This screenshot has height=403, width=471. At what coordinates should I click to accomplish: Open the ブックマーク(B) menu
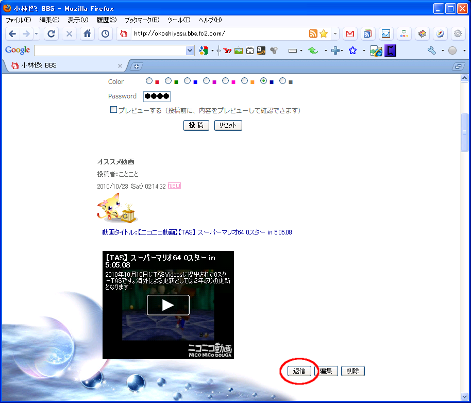(x=142, y=20)
